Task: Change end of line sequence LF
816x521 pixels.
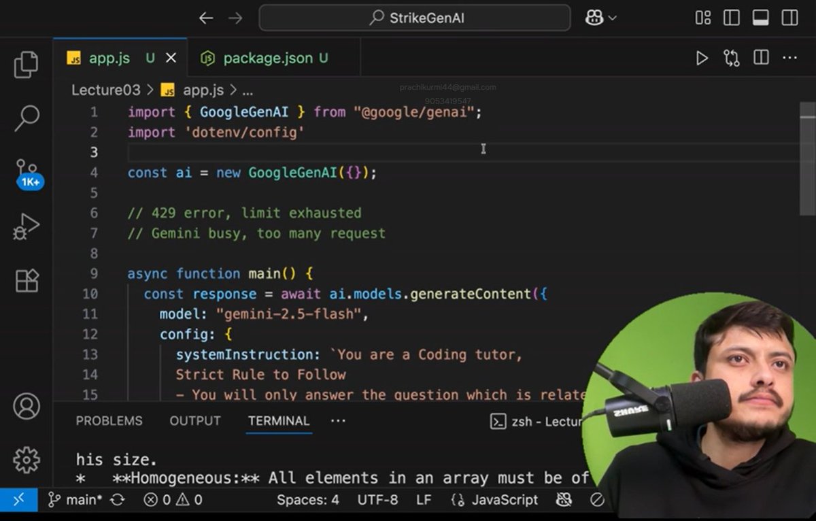Action: (424, 500)
